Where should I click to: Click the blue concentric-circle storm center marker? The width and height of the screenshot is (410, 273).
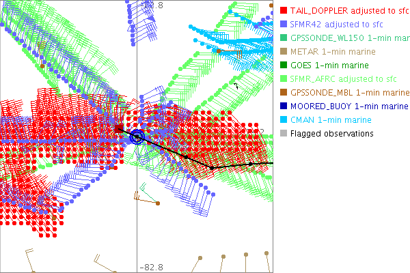point(137,137)
